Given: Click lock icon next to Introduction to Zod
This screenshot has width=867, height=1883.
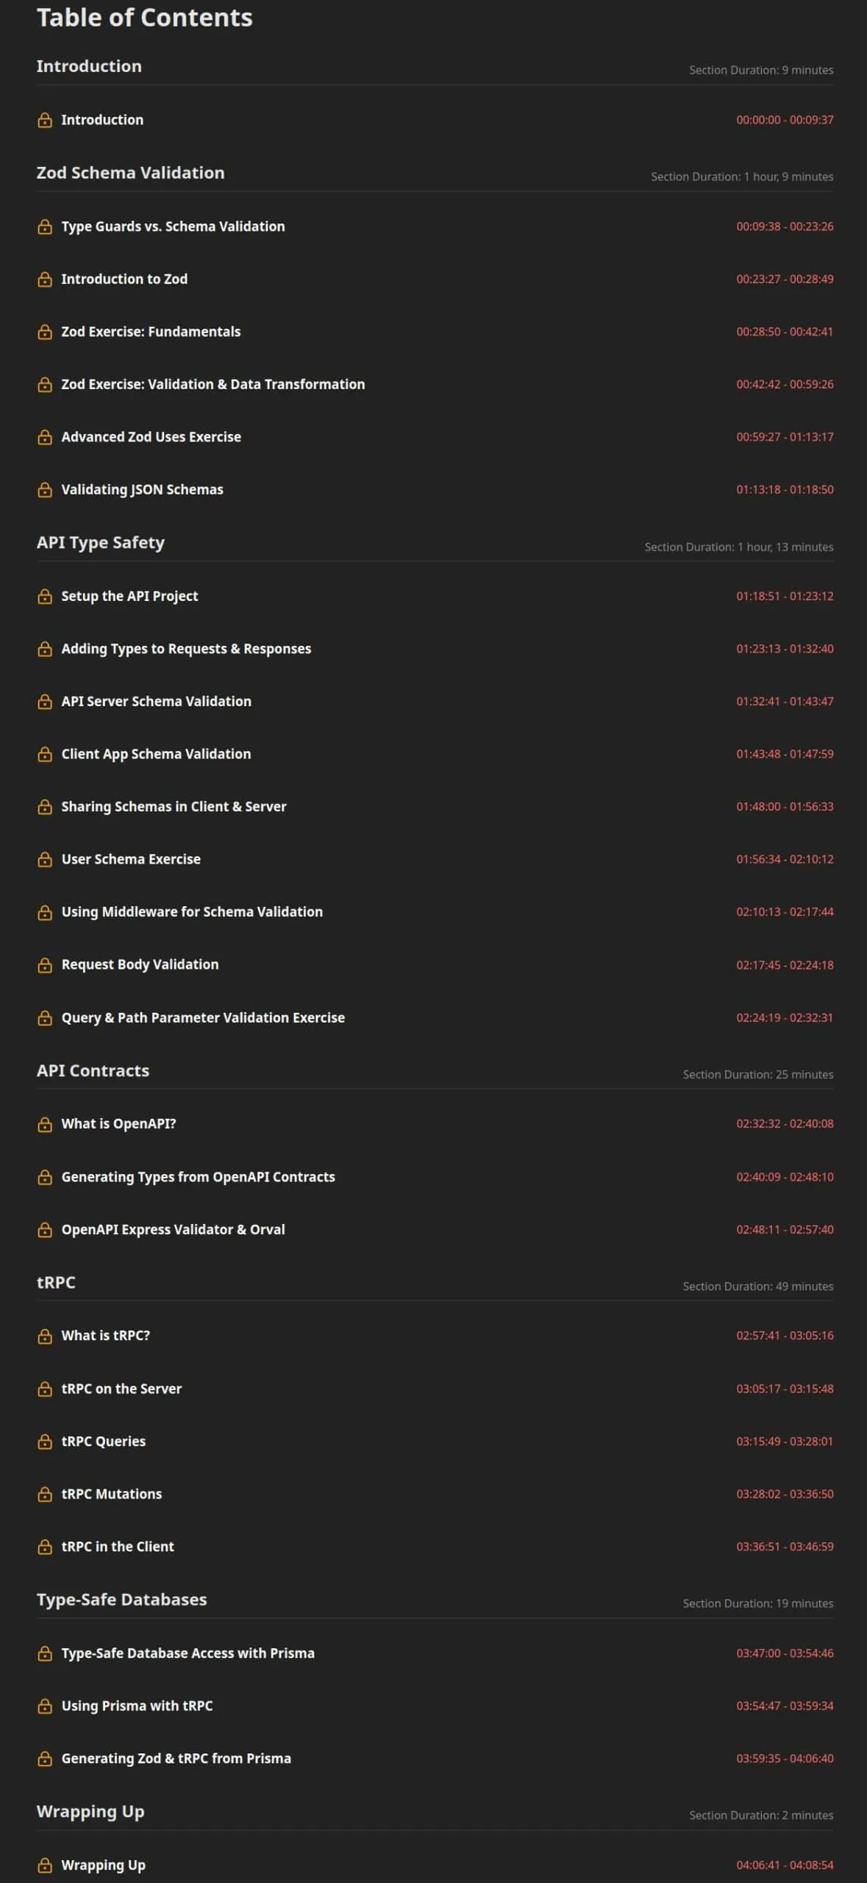Looking at the screenshot, I should 45,280.
